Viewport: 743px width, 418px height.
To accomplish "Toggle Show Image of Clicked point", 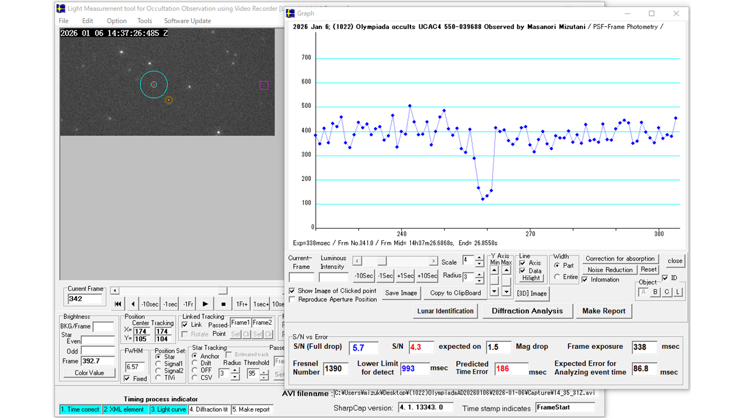I will [x=292, y=291].
